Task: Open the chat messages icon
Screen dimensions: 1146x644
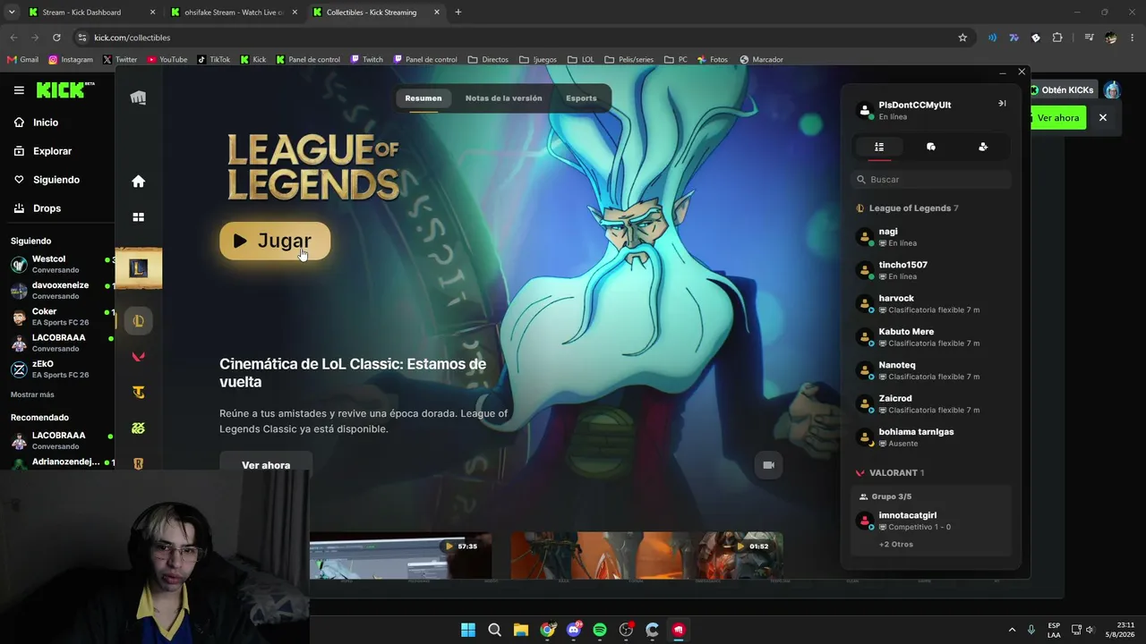Action: pos(931,147)
